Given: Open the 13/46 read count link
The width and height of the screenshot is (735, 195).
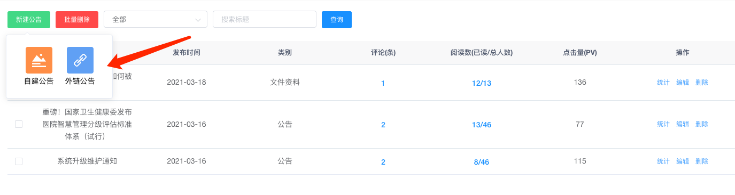Looking at the screenshot, I should coord(482,125).
